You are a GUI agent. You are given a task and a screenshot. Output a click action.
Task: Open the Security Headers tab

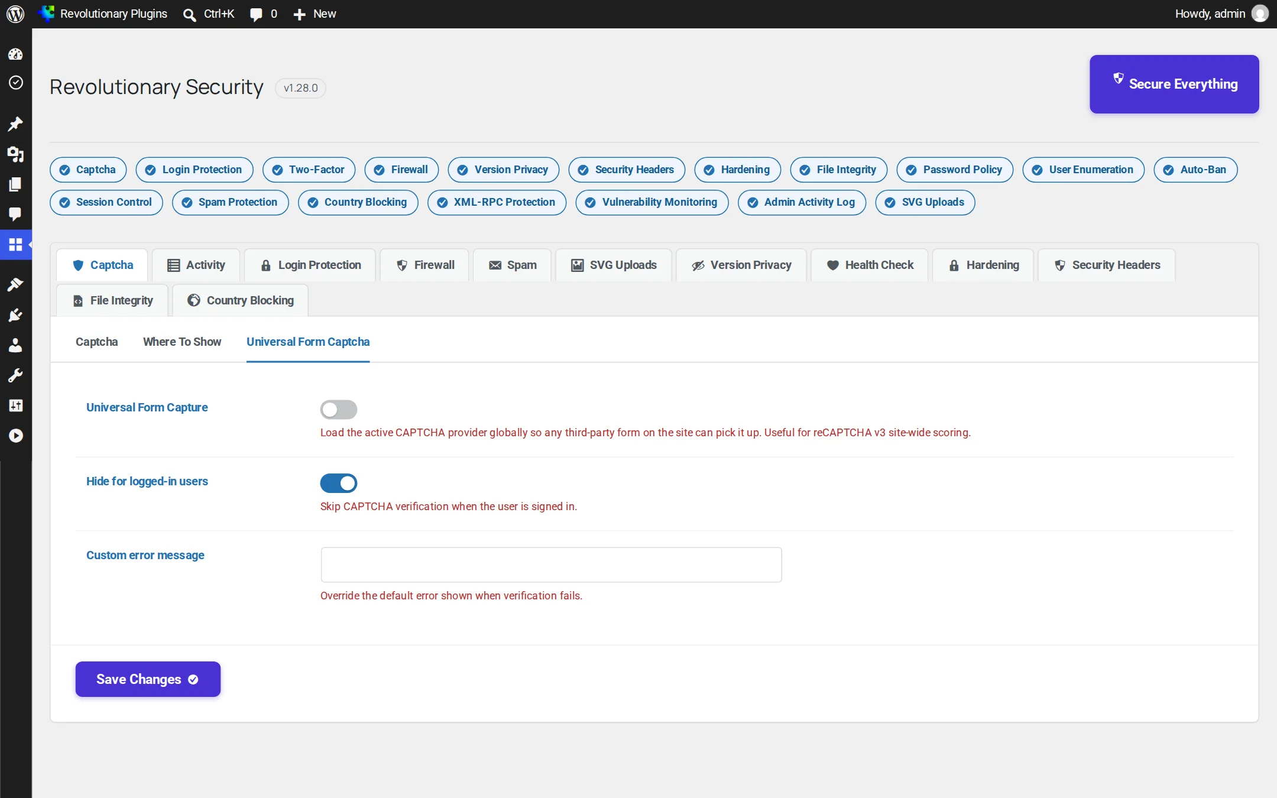(1107, 265)
